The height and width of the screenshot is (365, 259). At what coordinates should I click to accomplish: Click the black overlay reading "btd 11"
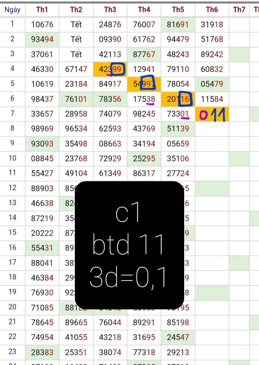[129, 245]
